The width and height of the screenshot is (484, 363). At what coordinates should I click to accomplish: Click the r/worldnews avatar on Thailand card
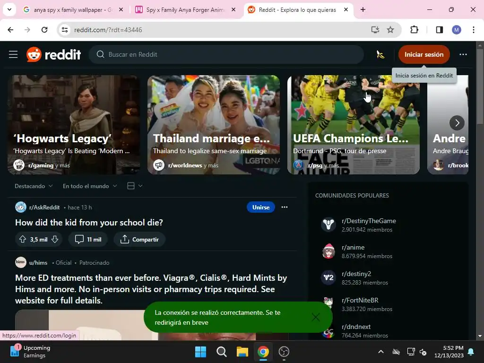click(x=159, y=165)
